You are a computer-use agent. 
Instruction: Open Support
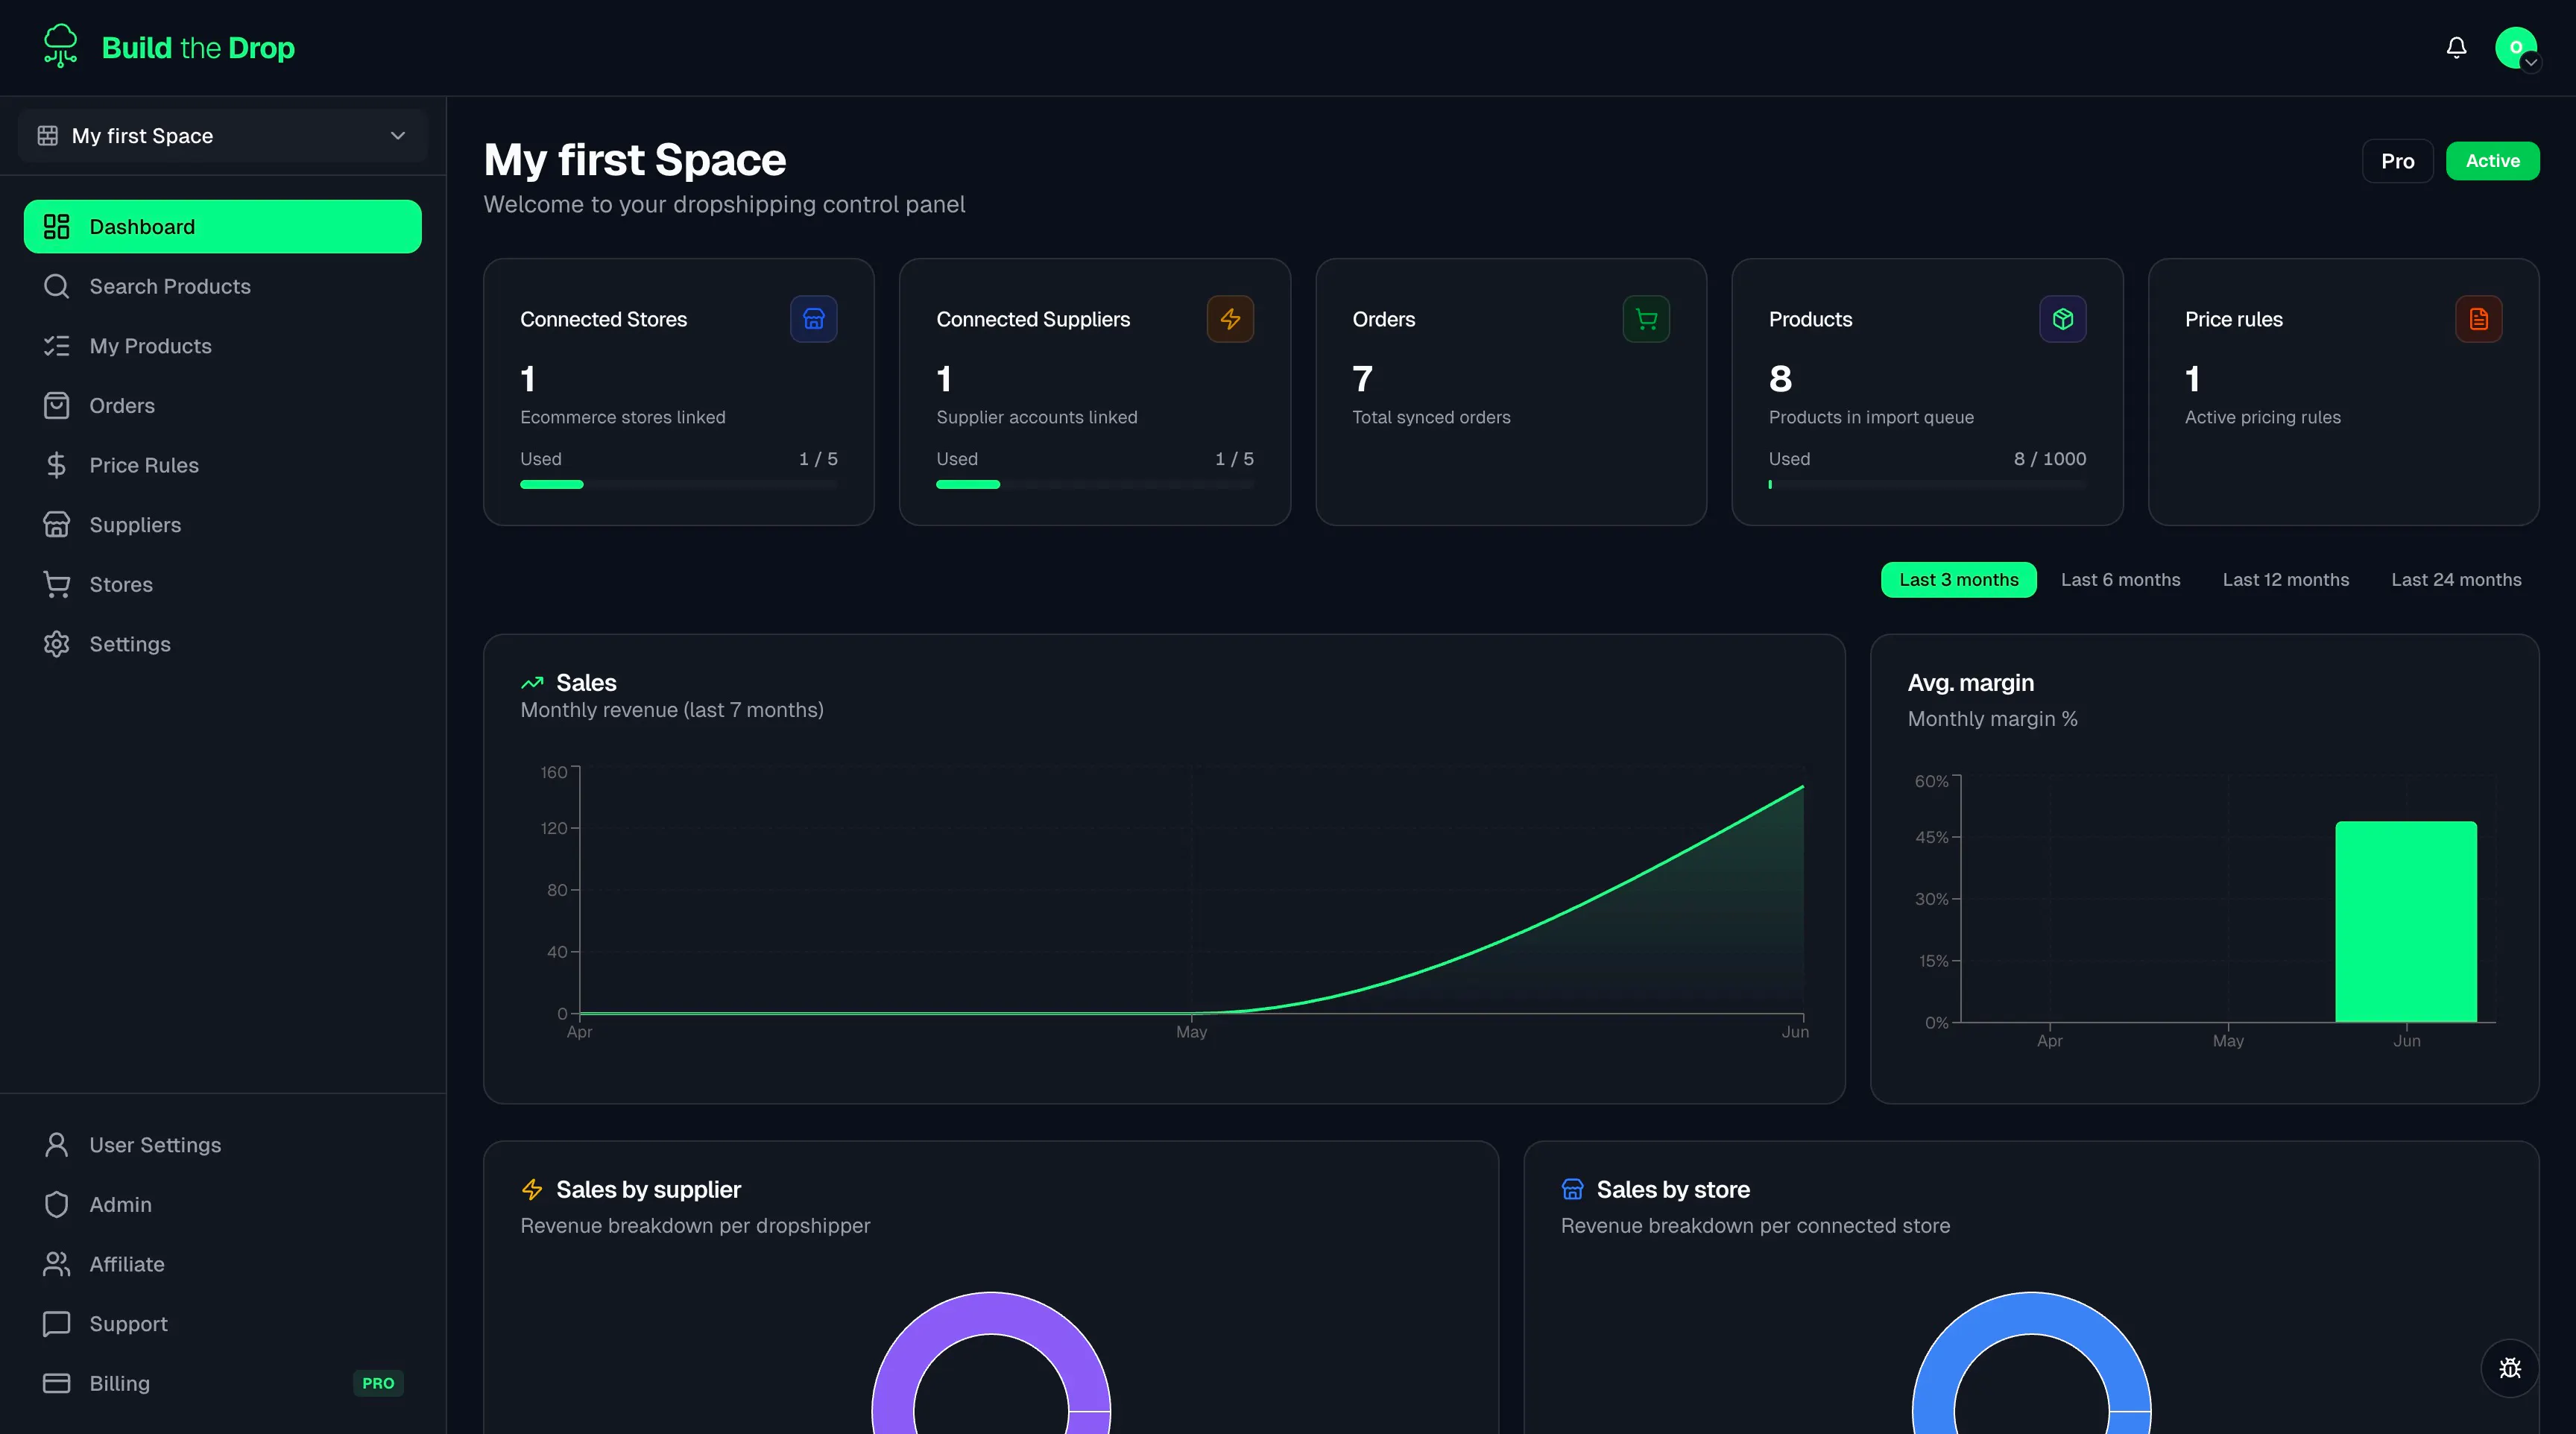tap(223, 1324)
